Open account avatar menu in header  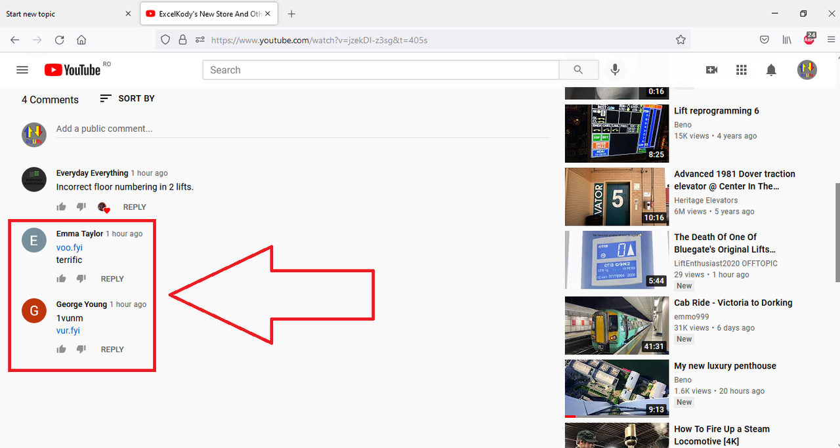pyautogui.click(x=807, y=70)
